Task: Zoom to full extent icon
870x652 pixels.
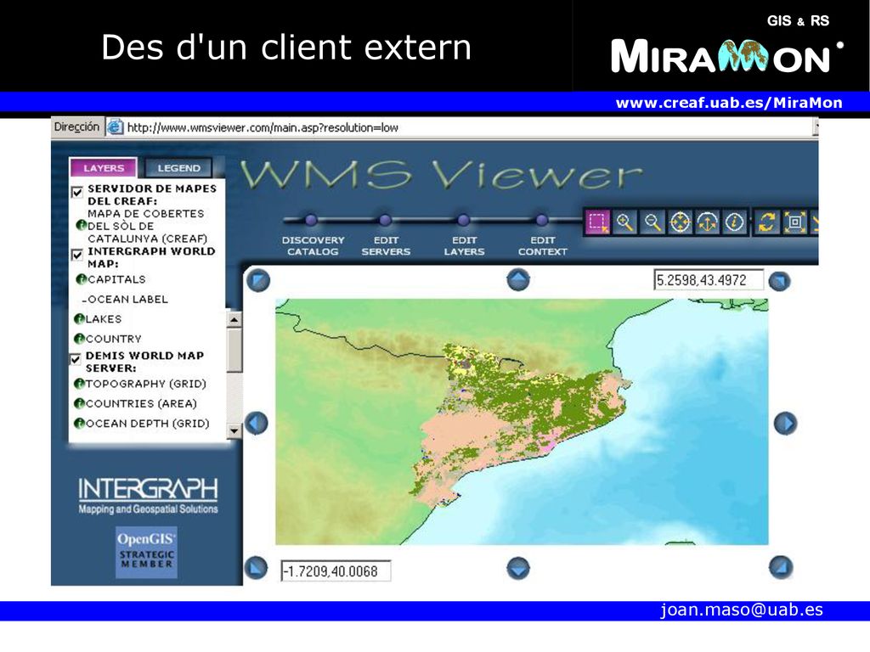Action: tap(794, 222)
